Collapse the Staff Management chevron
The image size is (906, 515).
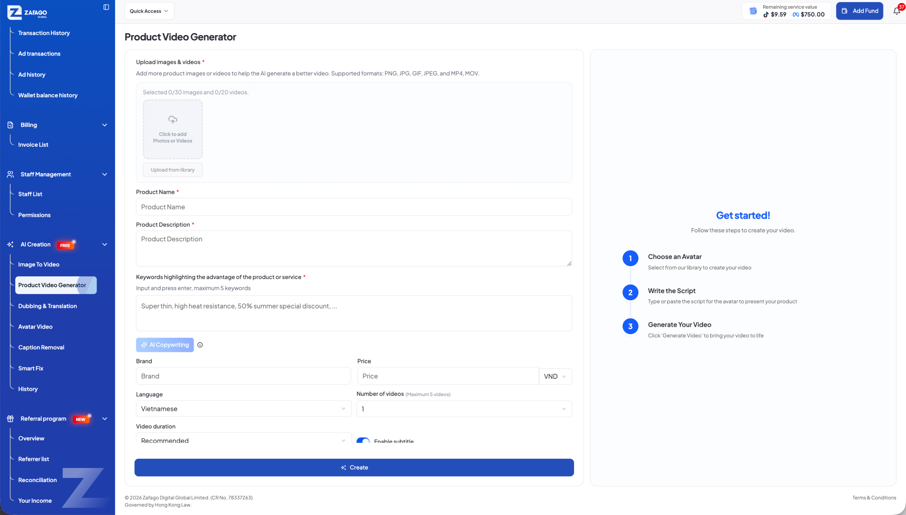[105, 174]
